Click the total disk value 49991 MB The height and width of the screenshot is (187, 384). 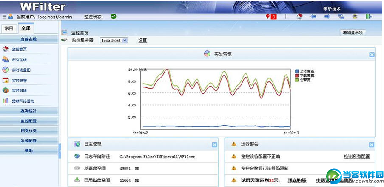pos(130,169)
